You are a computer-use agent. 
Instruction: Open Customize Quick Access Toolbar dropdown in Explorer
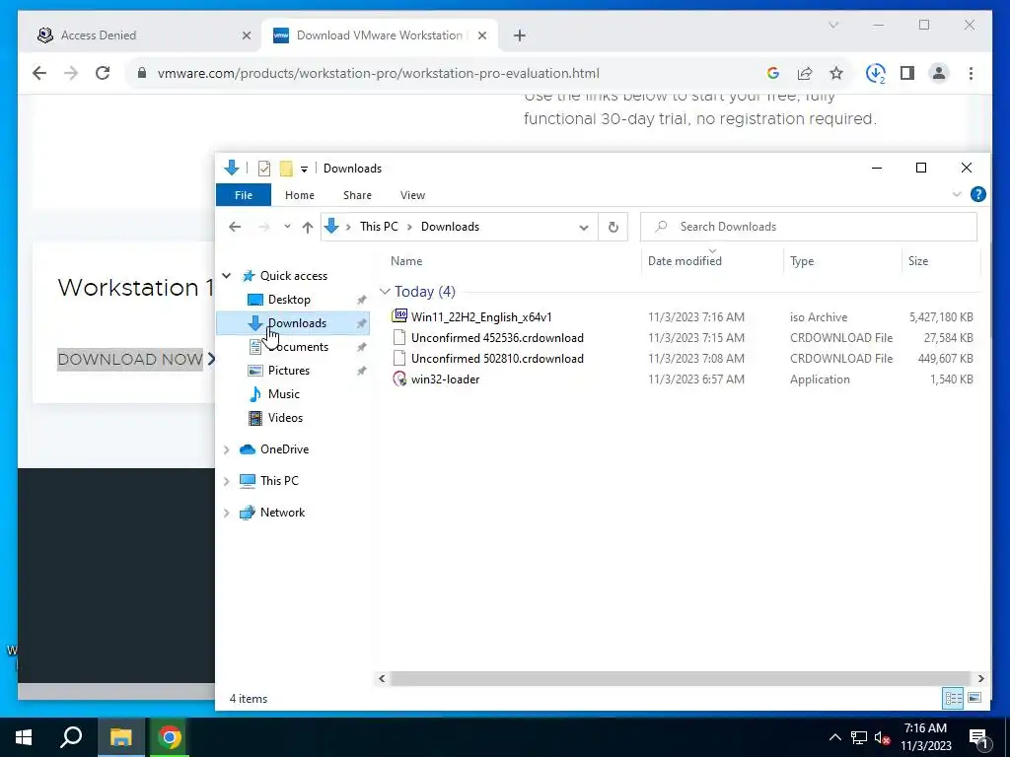pos(304,170)
